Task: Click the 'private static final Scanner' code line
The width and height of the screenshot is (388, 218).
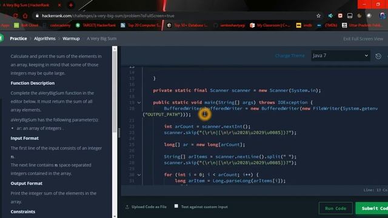Action: (237, 90)
